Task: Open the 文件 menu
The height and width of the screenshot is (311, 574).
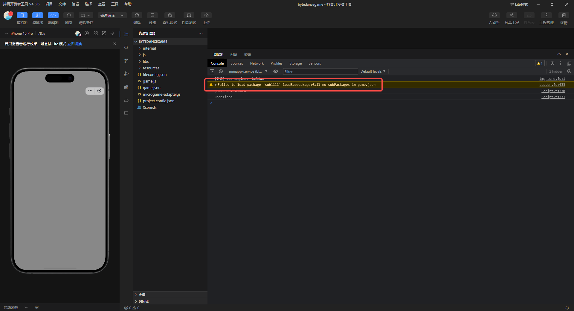Action: [x=62, y=4]
